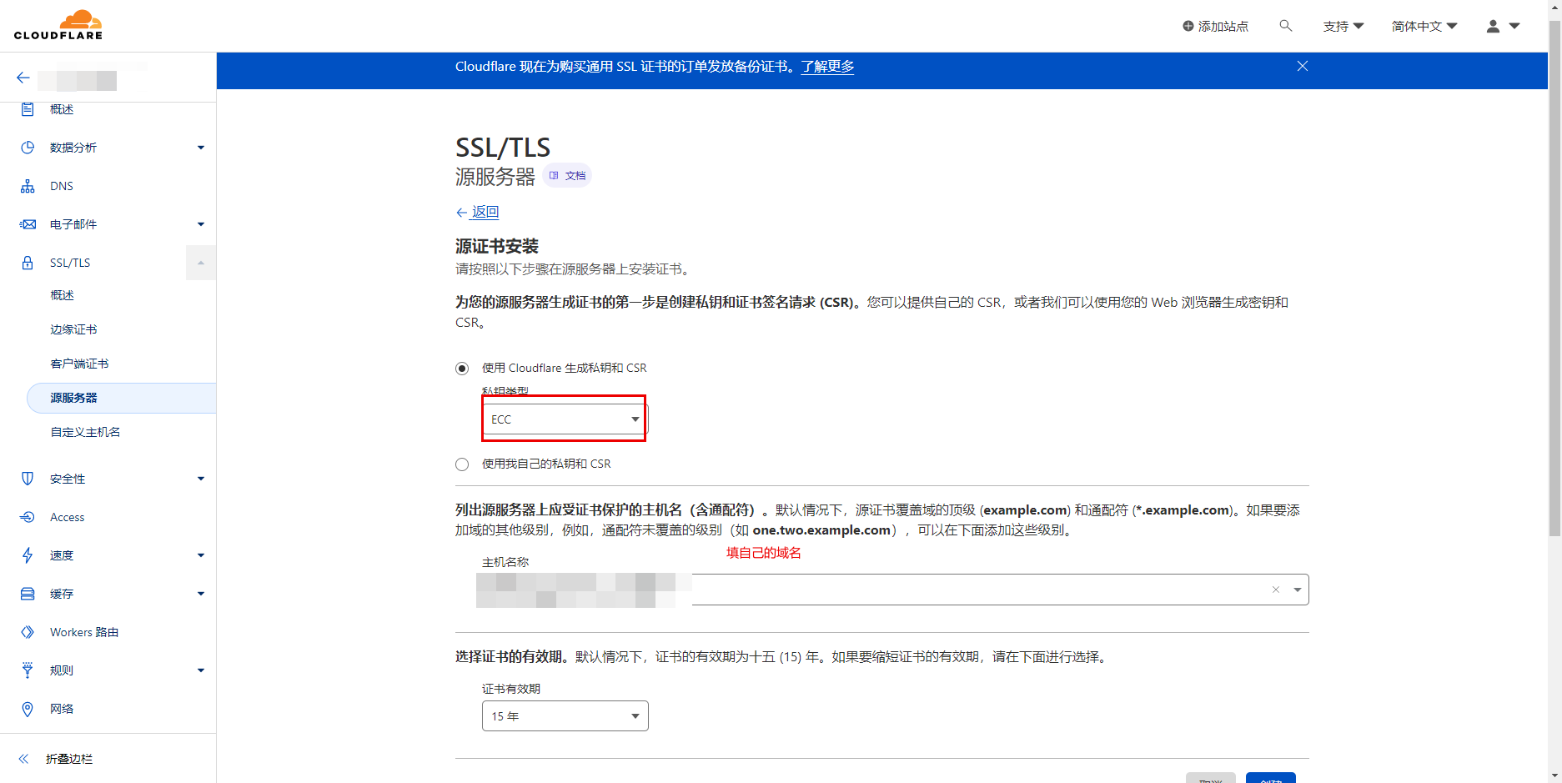Select 使用 Cloudflare 生成私钥和 CSR radio

462,369
